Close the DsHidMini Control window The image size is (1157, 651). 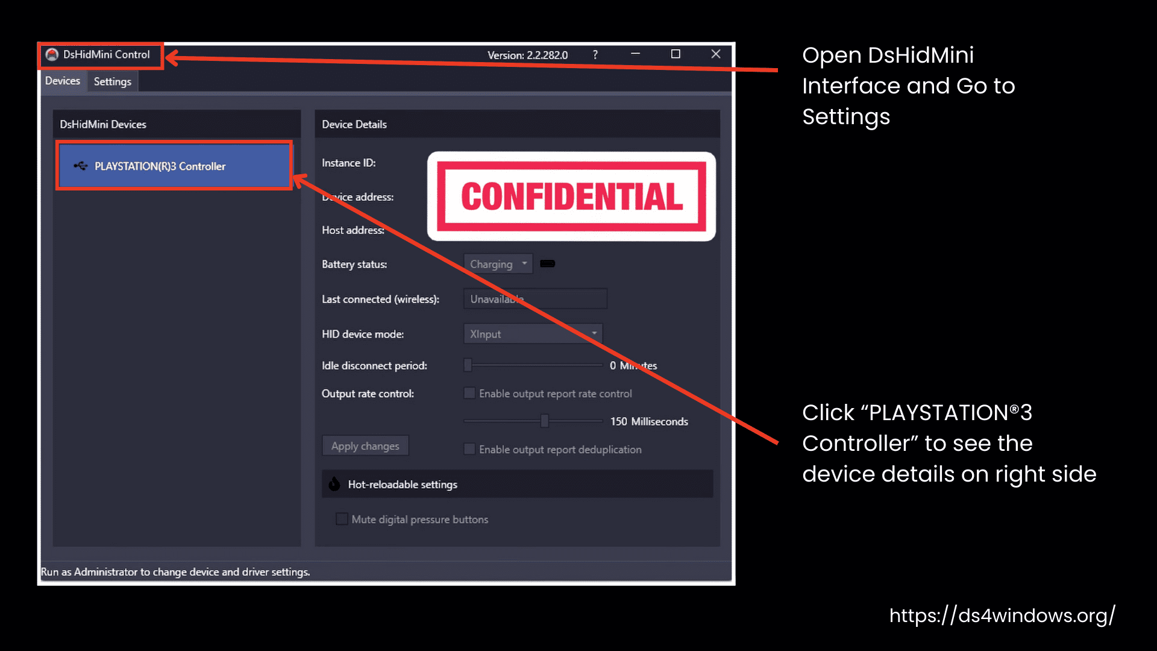716,54
